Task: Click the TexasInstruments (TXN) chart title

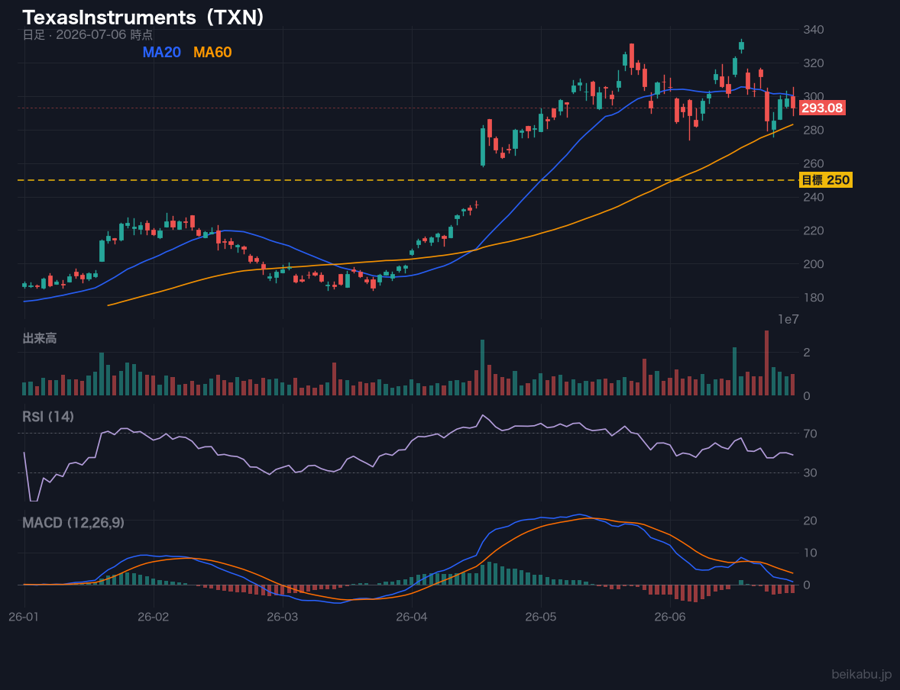Action: tap(143, 18)
